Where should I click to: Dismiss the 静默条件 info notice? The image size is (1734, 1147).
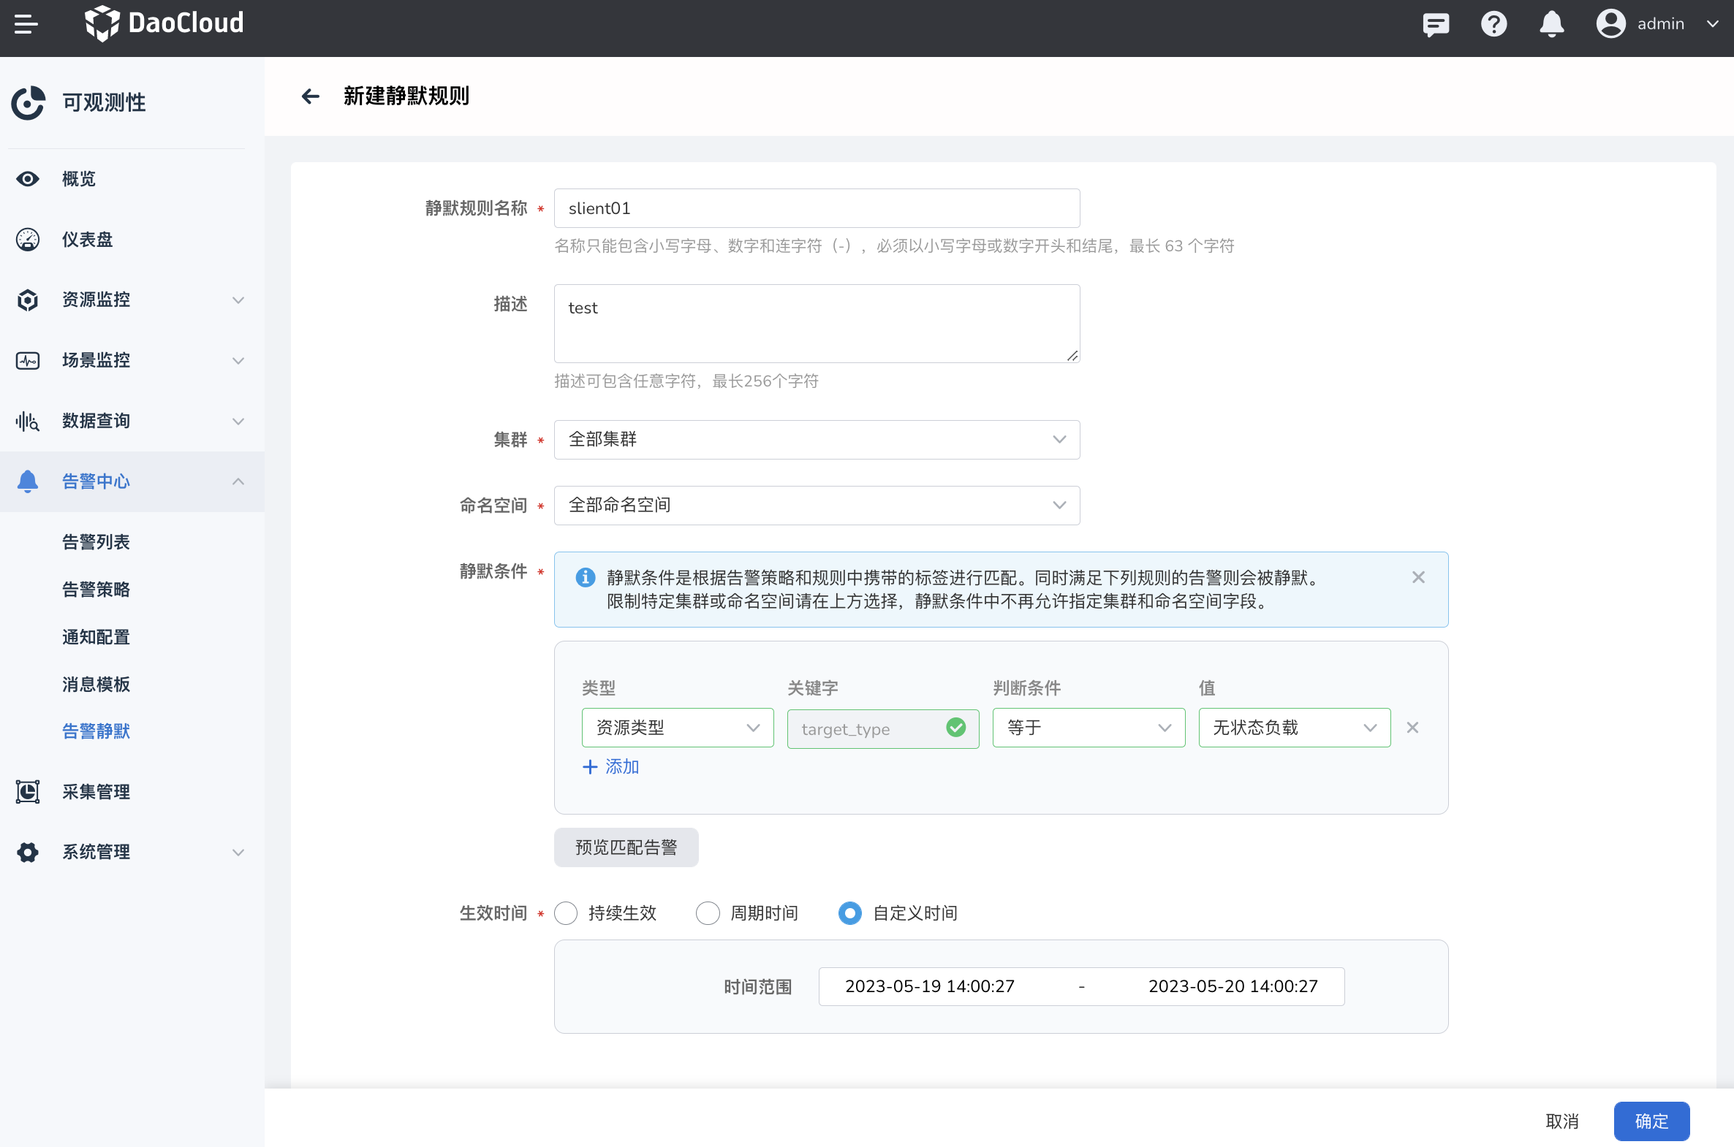[1418, 577]
